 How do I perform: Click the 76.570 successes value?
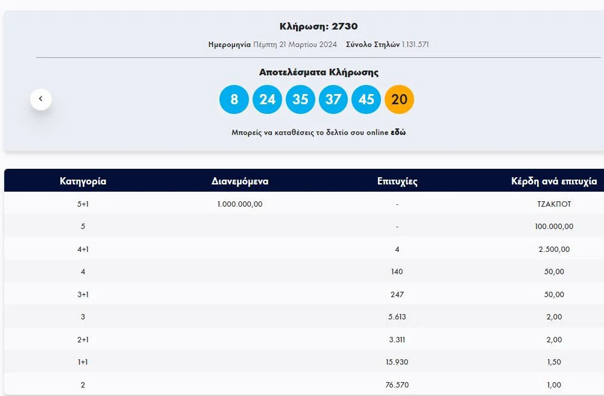[397, 385]
